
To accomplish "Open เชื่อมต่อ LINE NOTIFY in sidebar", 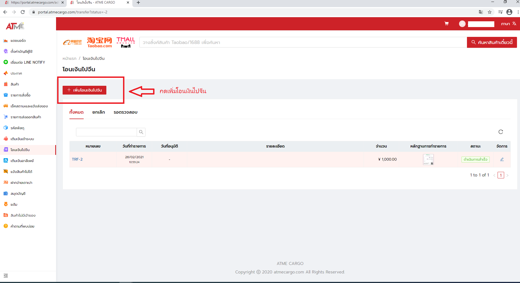I will 28,62.
